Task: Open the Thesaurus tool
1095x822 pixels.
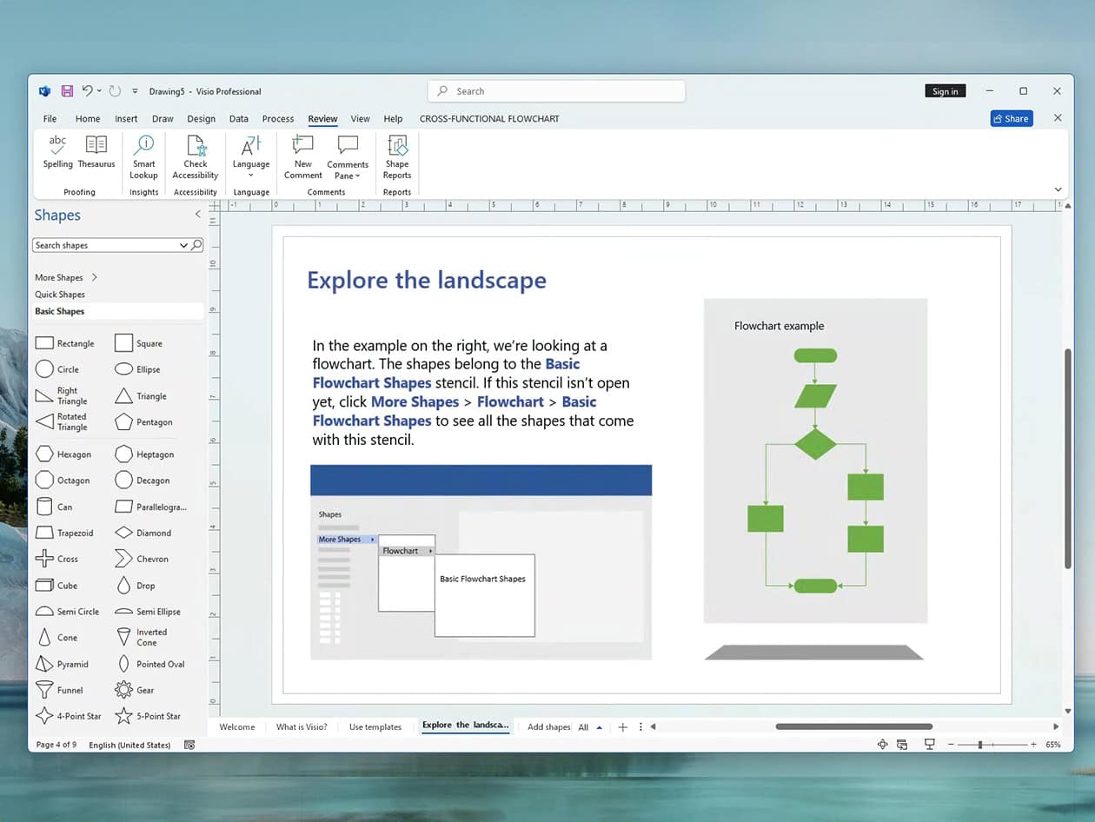Action: 96,156
